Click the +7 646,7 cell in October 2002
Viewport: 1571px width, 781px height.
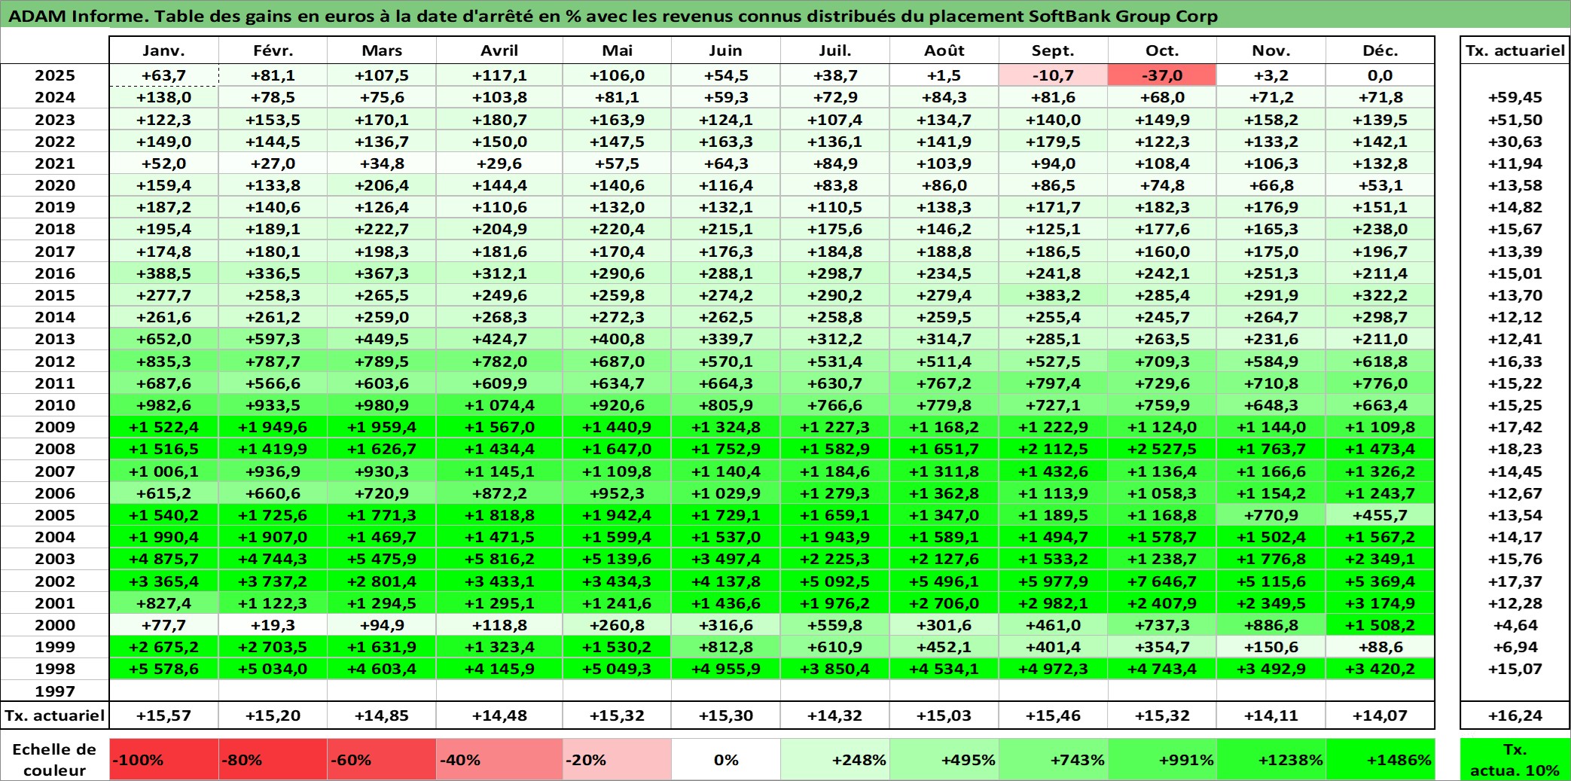pos(1162,581)
